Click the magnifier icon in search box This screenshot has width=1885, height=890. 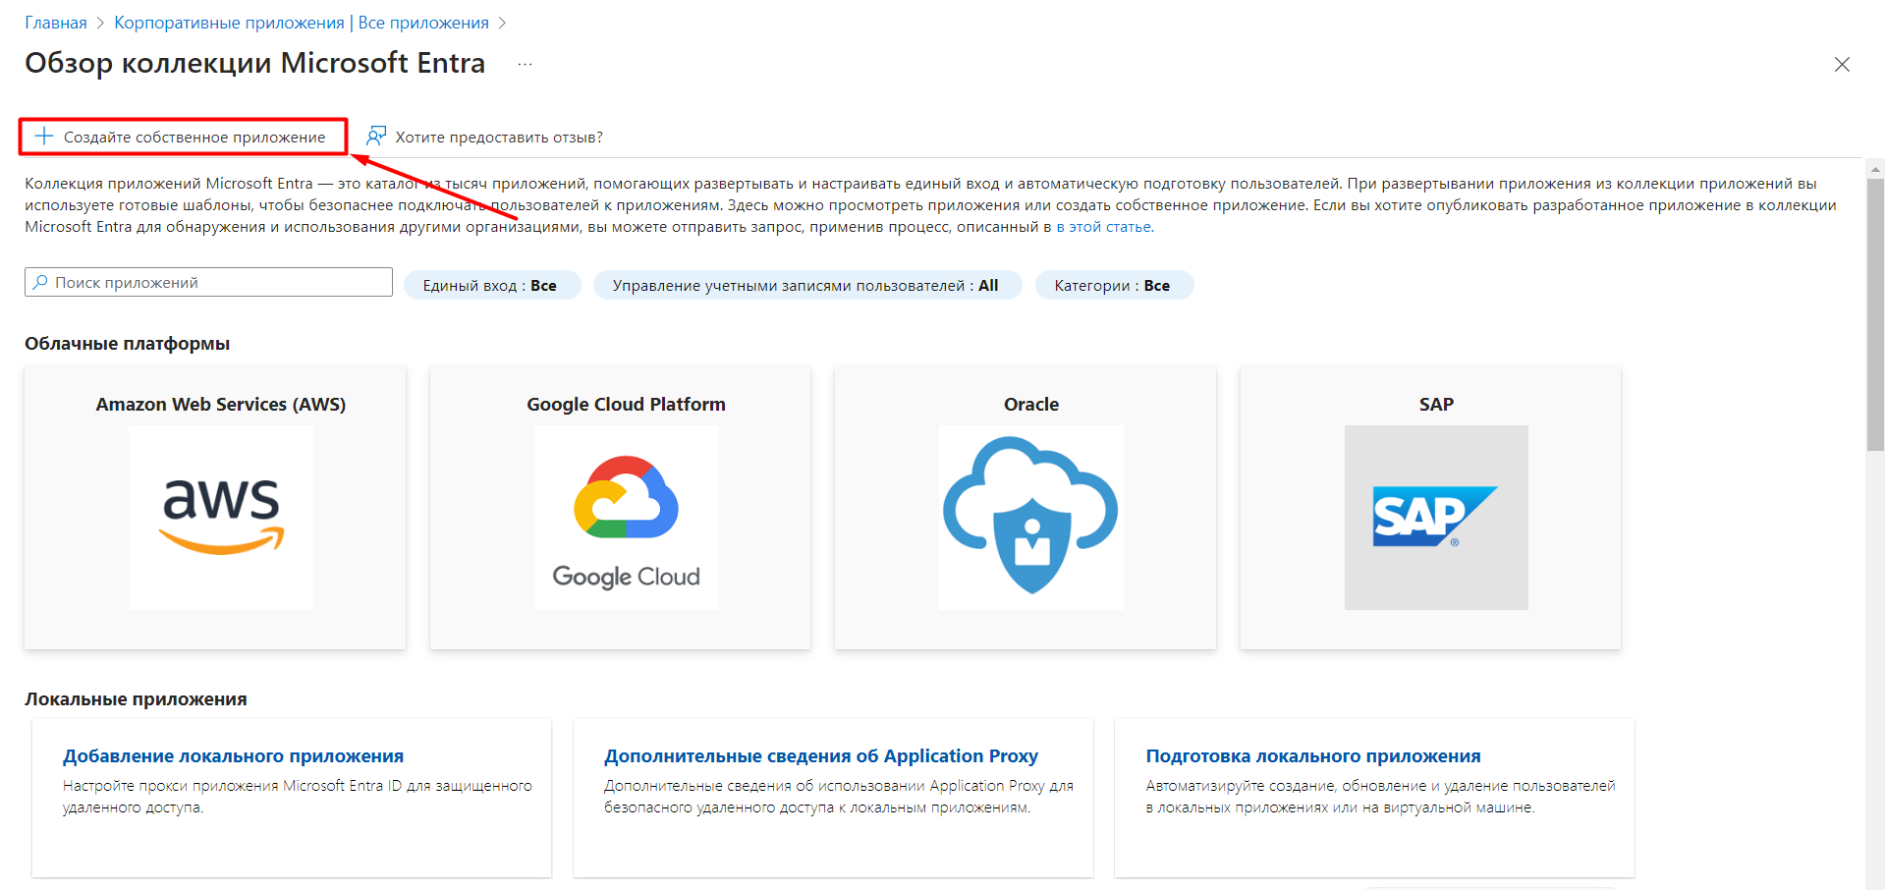pyautogui.click(x=40, y=283)
